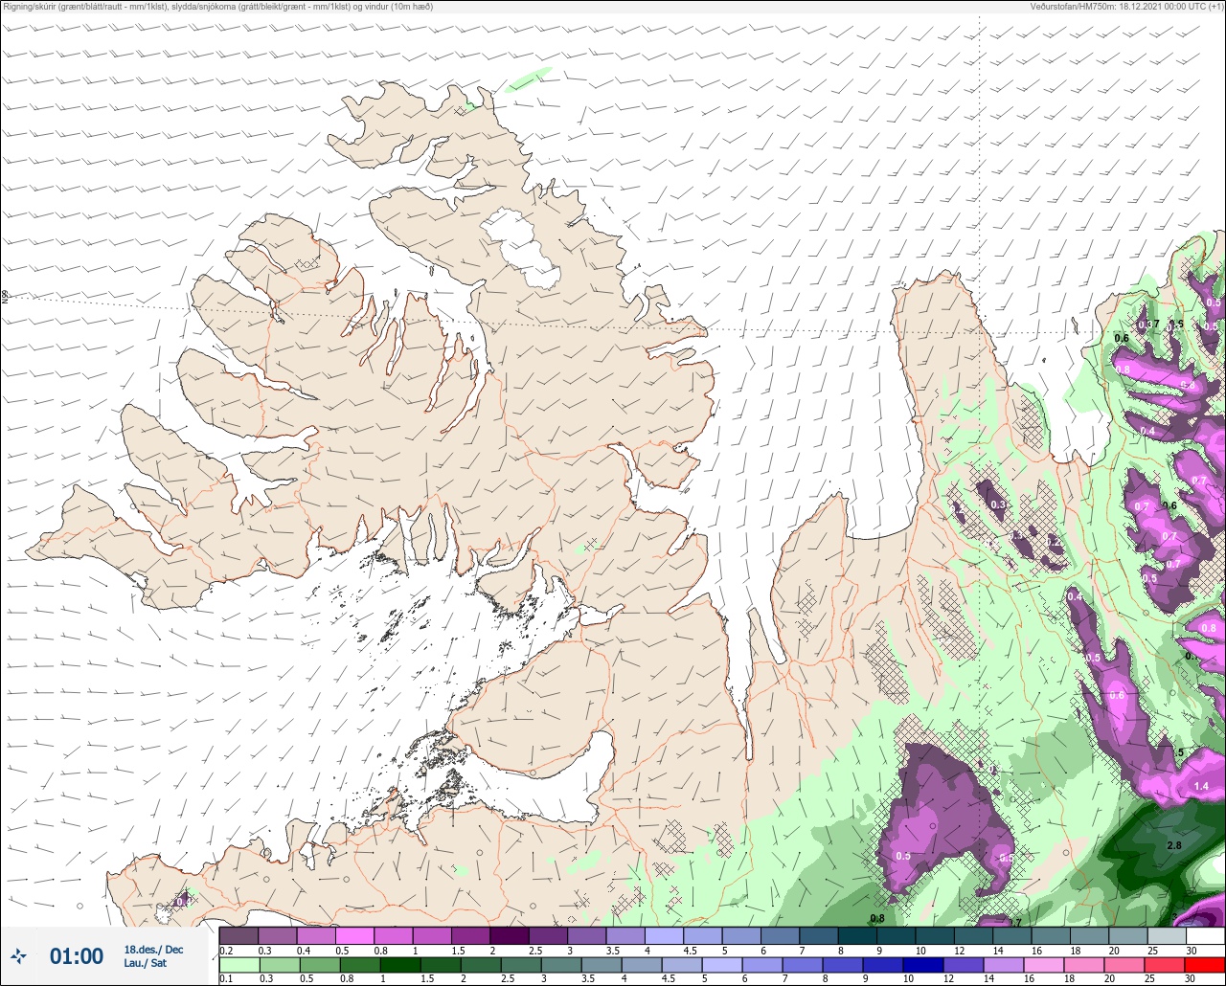1226x986 pixels.
Task: Pick the dark green legend swatch labeled 1
Action: (x=400, y=965)
